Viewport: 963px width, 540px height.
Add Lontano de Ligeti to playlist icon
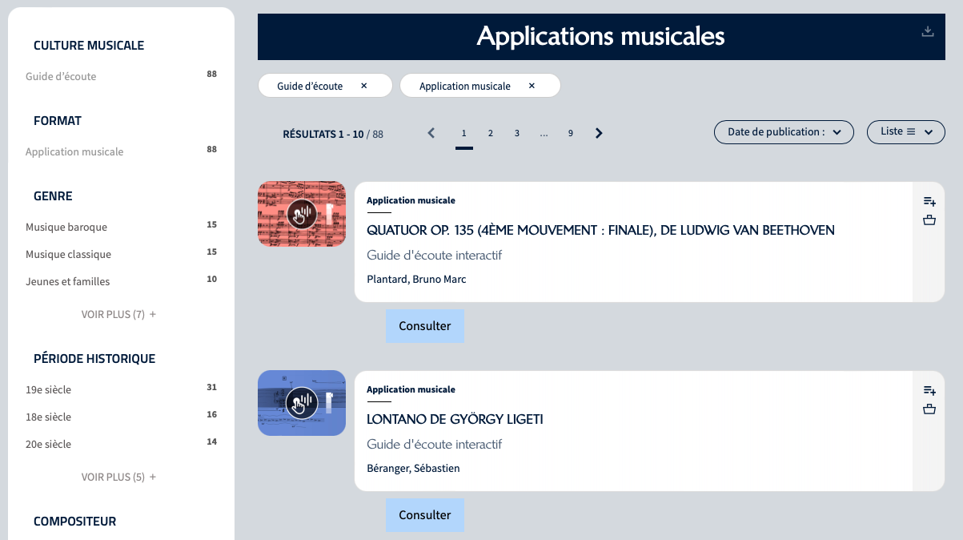point(929,390)
